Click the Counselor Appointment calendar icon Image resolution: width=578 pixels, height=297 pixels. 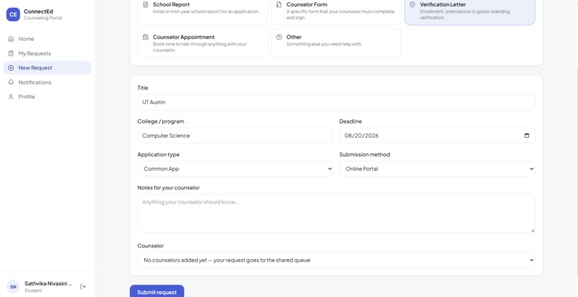tap(146, 37)
